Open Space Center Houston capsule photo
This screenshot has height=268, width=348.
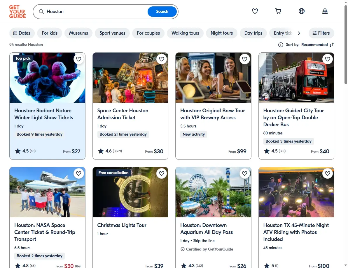tap(130, 78)
